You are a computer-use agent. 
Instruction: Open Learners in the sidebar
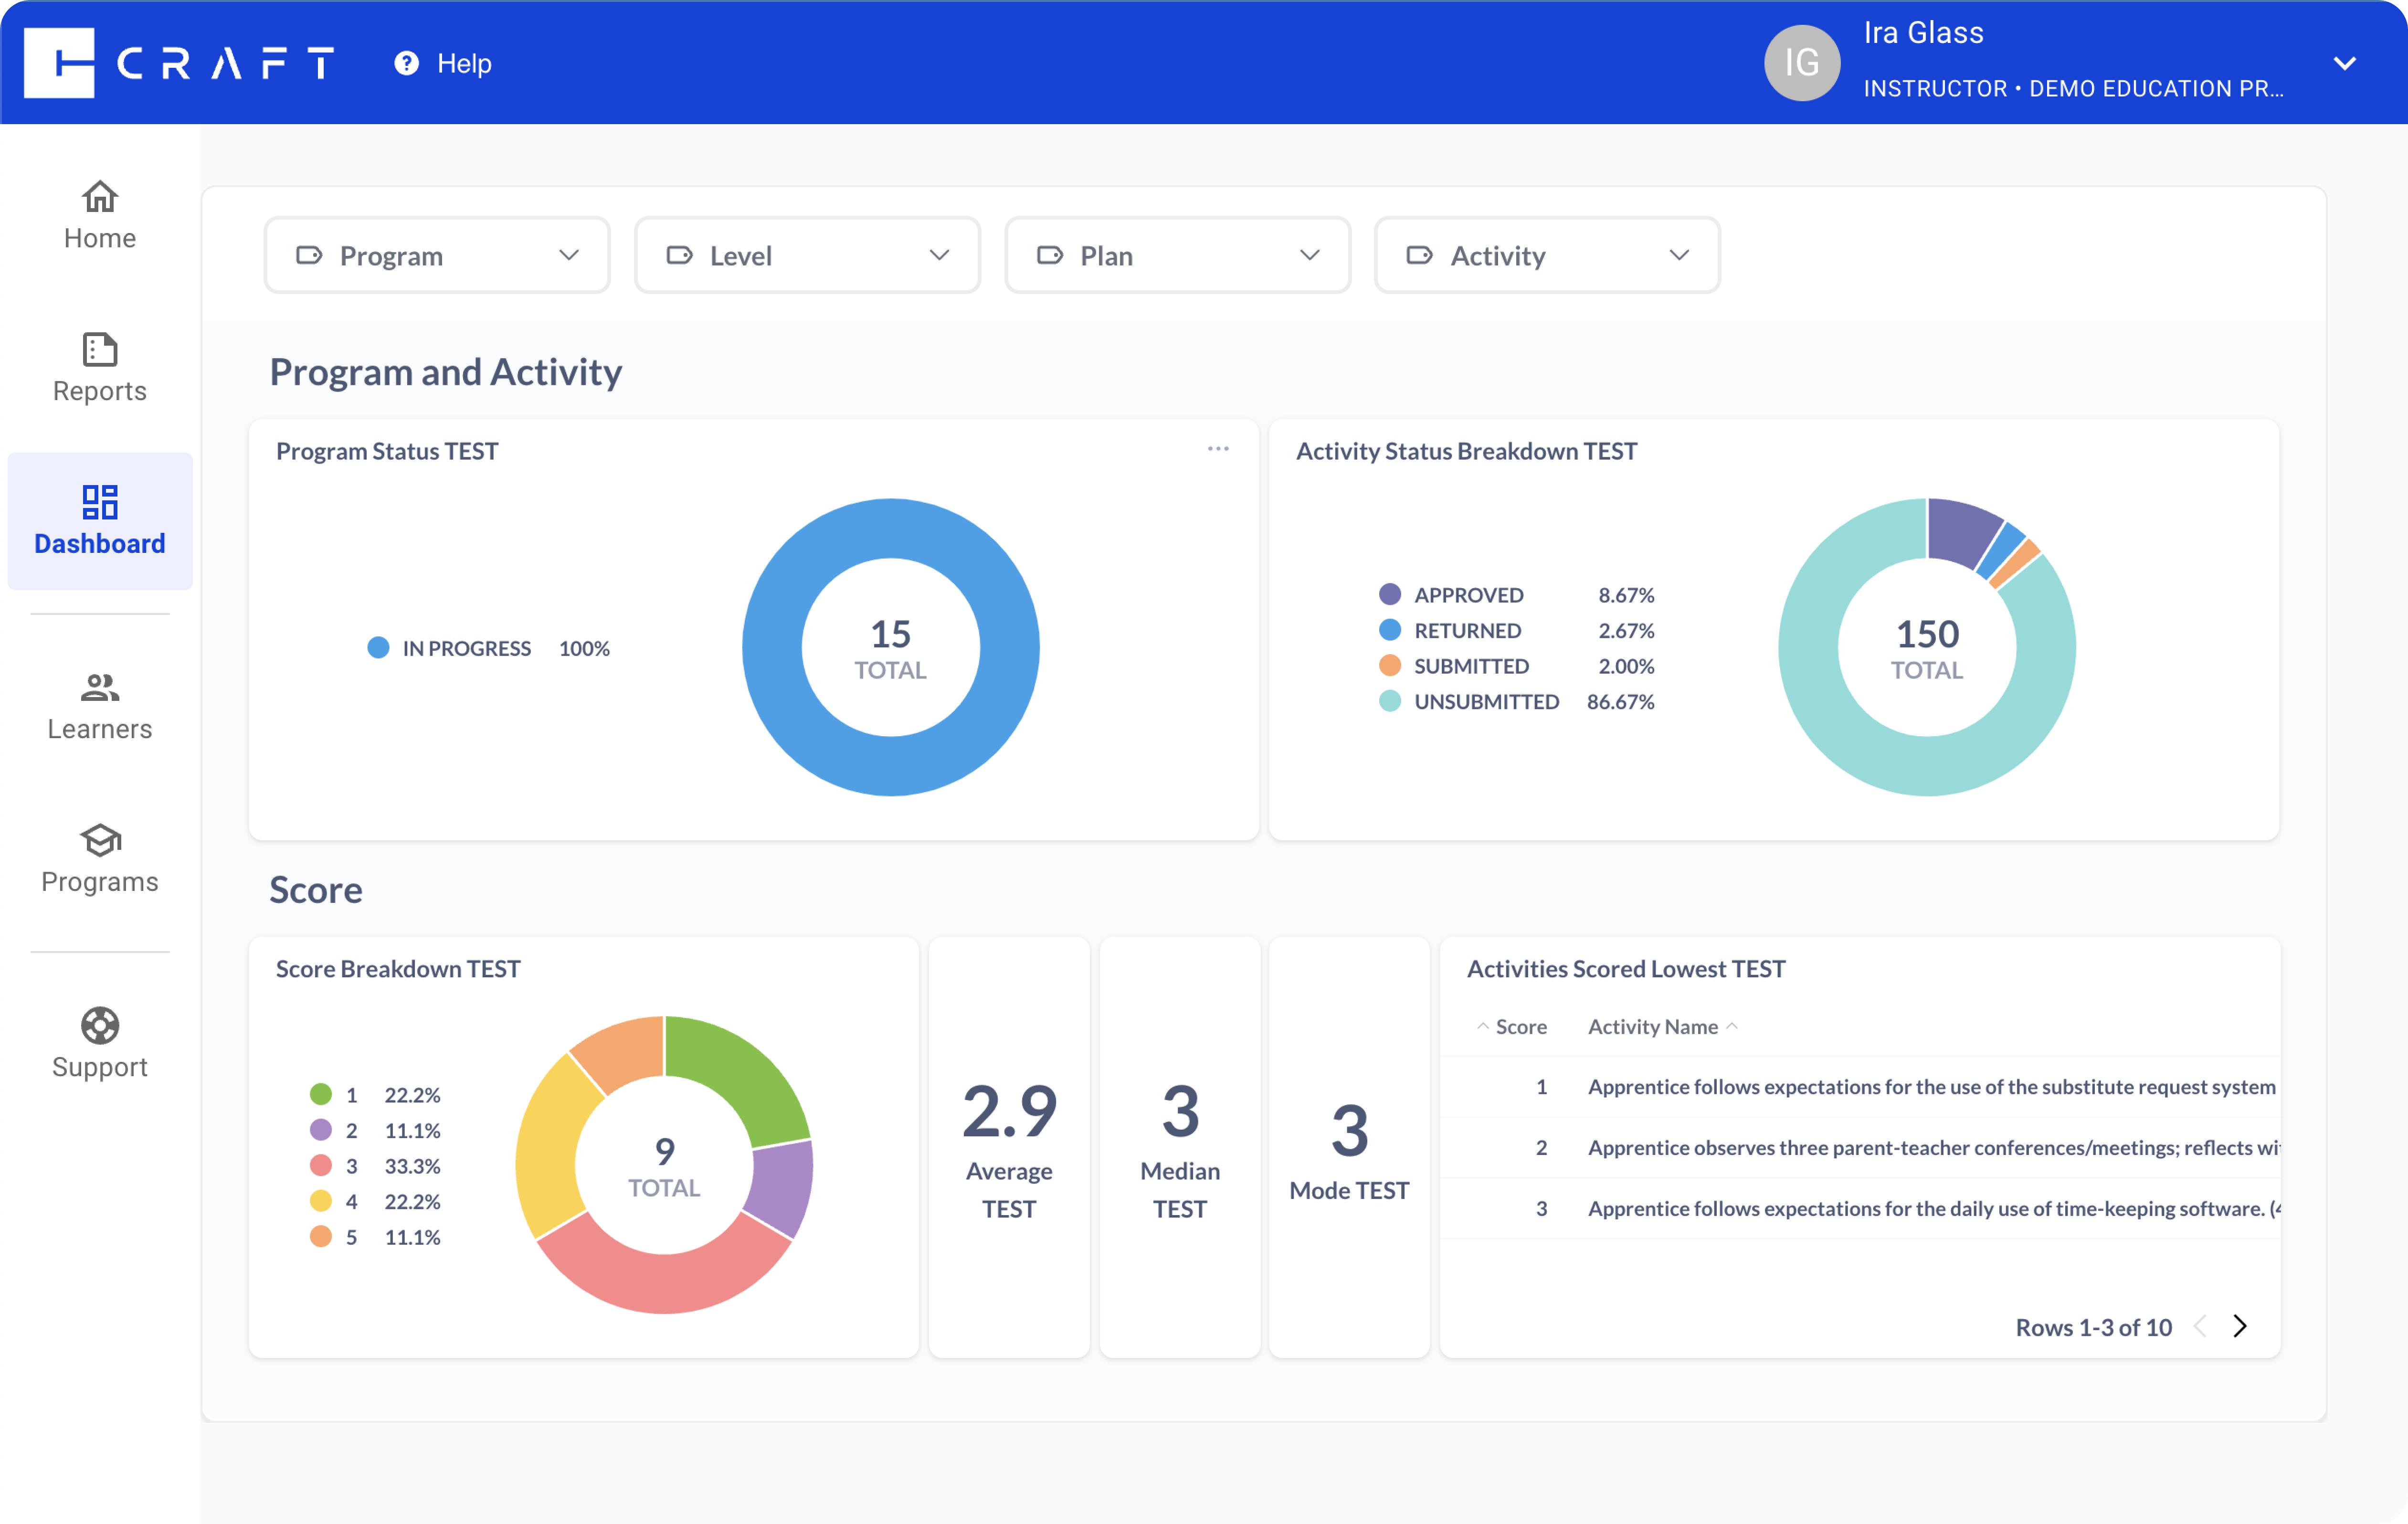(100, 706)
